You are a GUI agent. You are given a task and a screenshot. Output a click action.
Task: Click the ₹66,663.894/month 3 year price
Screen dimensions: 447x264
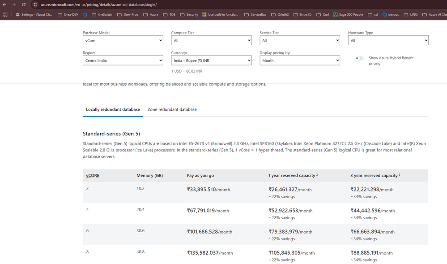coord(373,232)
